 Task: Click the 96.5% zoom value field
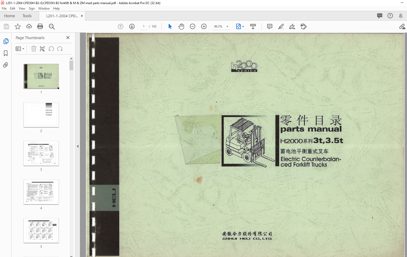[218, 26]
